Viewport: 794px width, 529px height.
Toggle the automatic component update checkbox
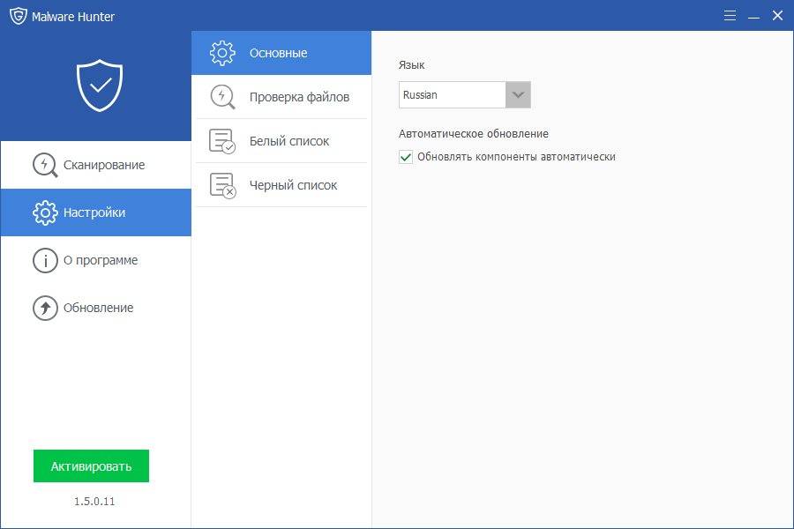(406, 157)
